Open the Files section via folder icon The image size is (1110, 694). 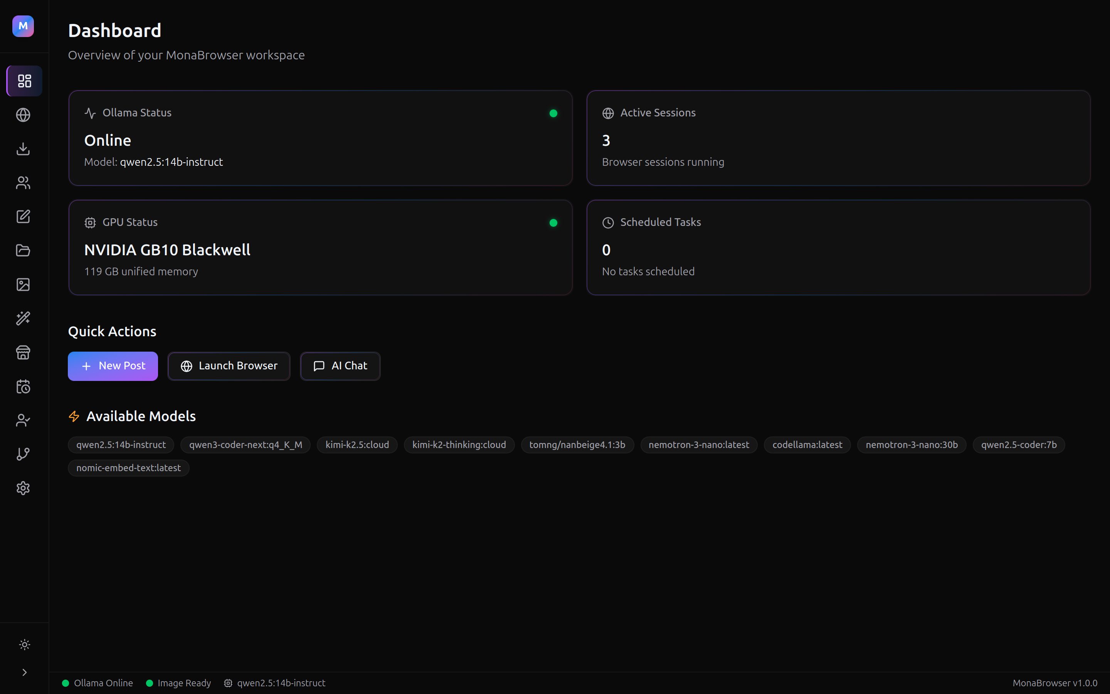[24, 250]
